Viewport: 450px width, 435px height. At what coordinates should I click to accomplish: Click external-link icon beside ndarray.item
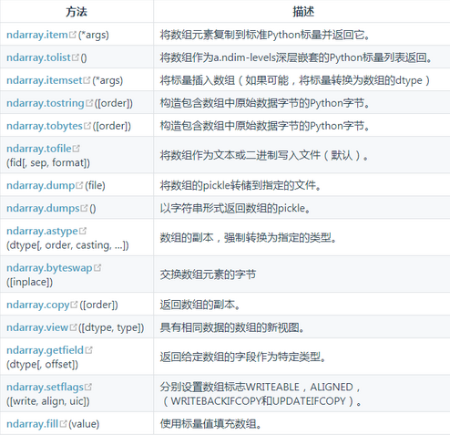(73, 35)
